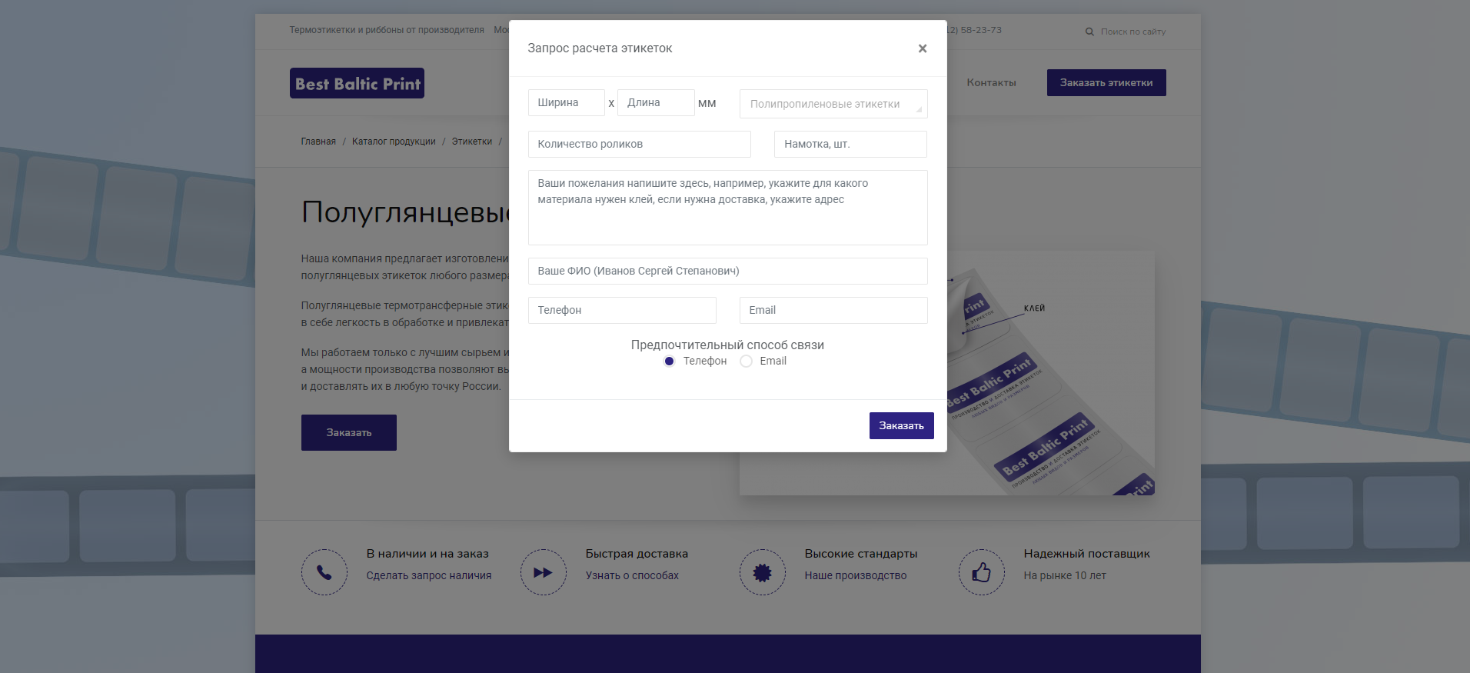Image resolution: width=1470 pixels, height=673 pixels.
Task: Close the label calculation request dialog
Action: coord(922,48)
